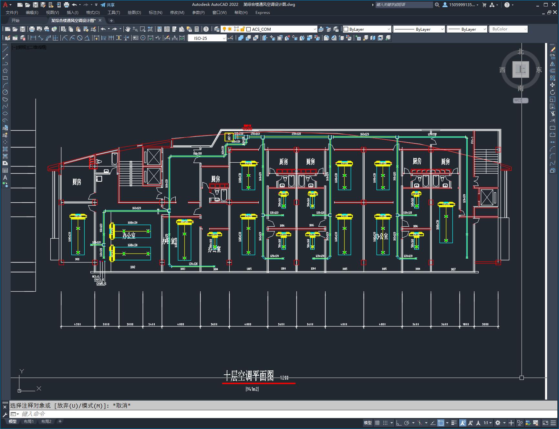Screen dimensions: 559x429
Task: Select the Linear dimension tool
Action: click(33, 38)
